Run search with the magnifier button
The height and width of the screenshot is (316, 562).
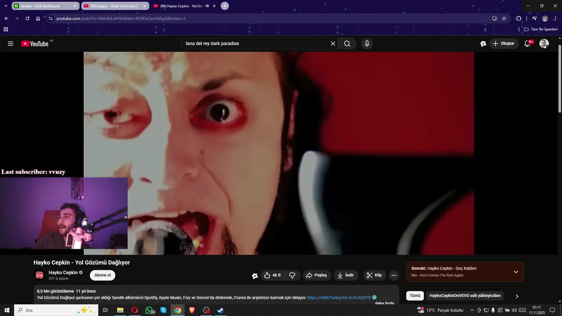(347, 43)
